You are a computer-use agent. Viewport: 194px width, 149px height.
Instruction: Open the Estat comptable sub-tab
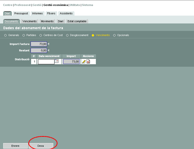pos(77,21)
